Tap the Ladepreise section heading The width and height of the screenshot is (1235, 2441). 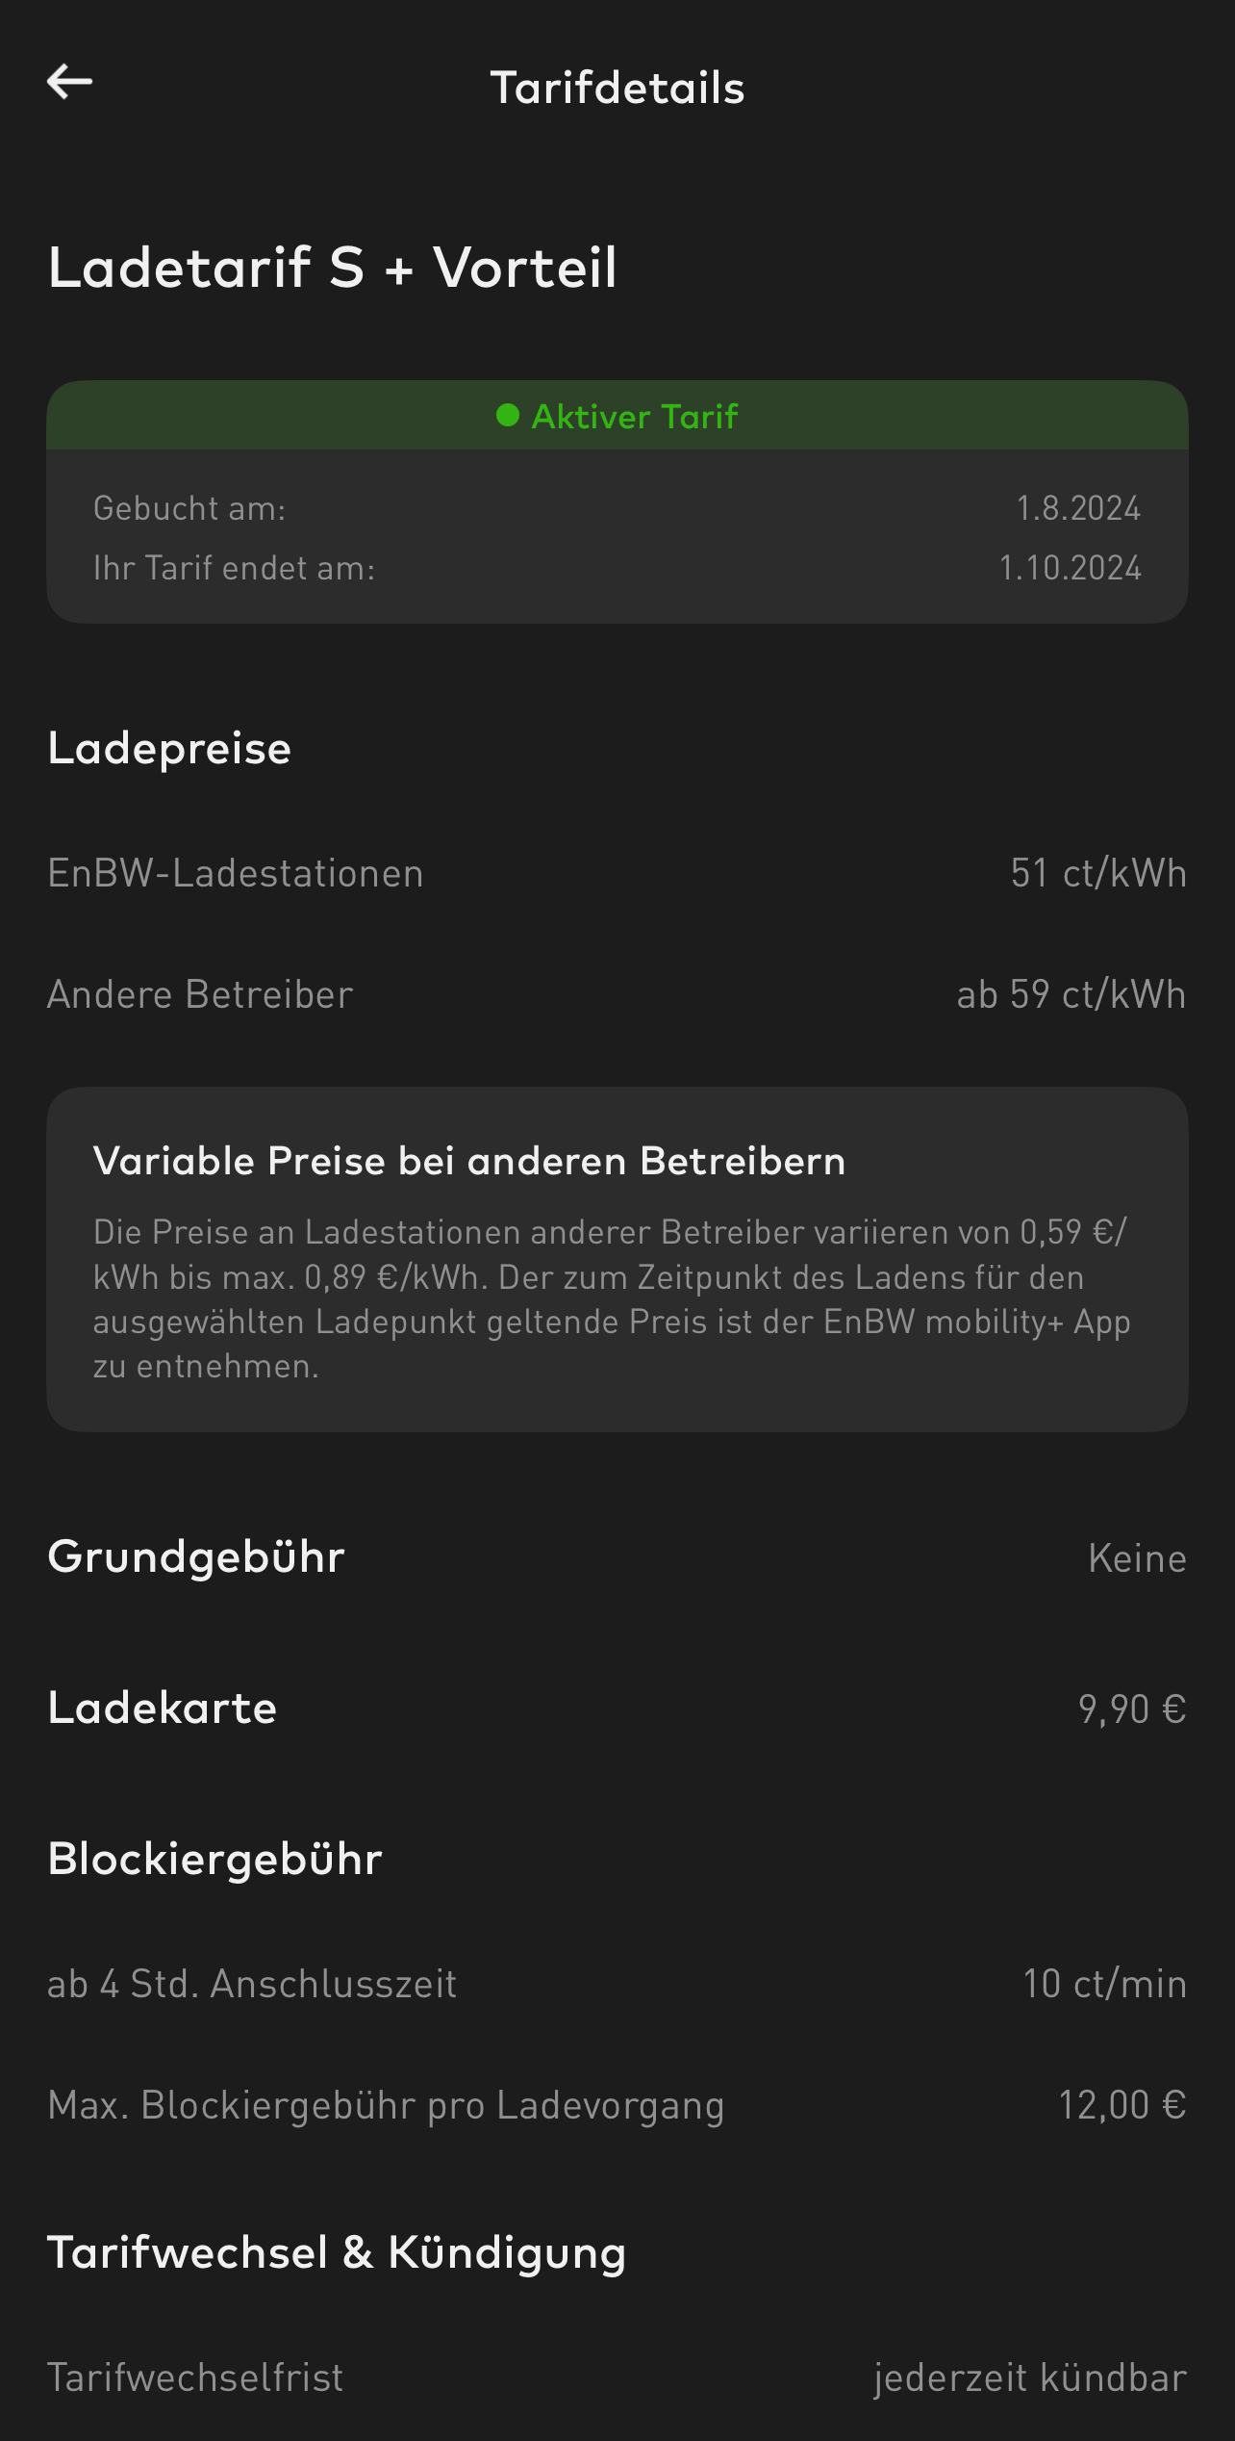pos(169,749)
